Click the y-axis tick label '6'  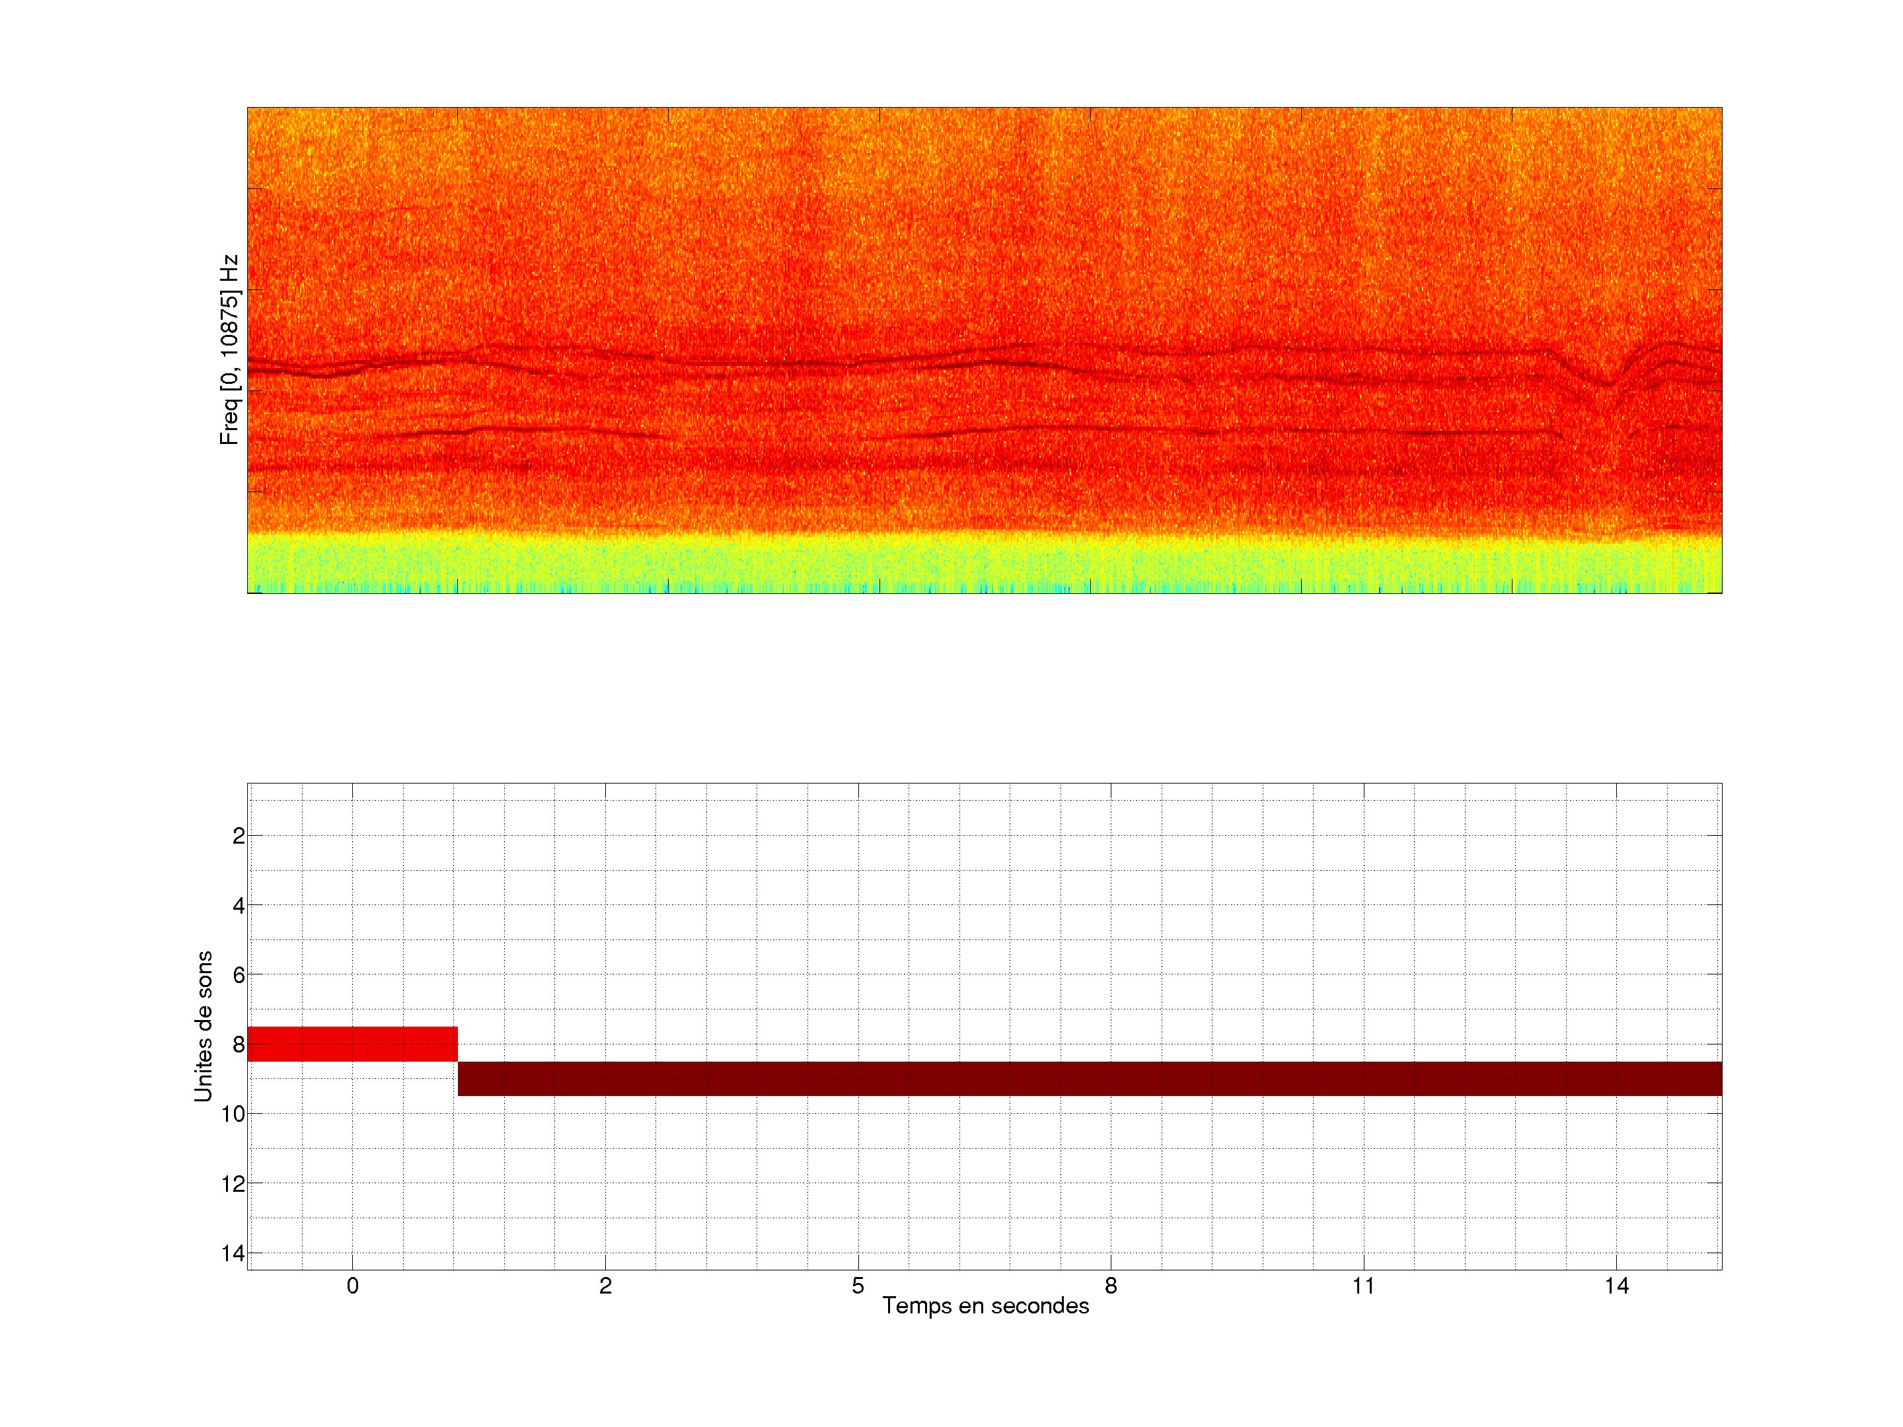[x=239, y=975]
